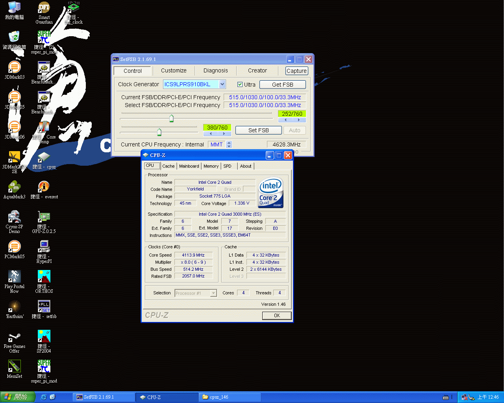Click the CPU-Z taskbar button
Image resolution: width=504 pixels, height=403 pixels.
coord(167,397)
